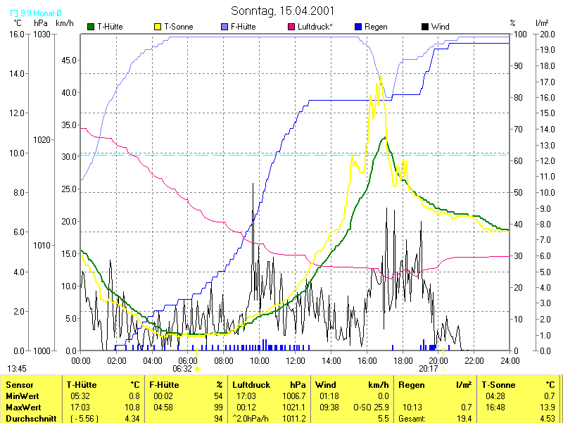Viewport: 563px width, 423px height.
Task: Click the sunset icon beside 20:17
Action: 443,368
